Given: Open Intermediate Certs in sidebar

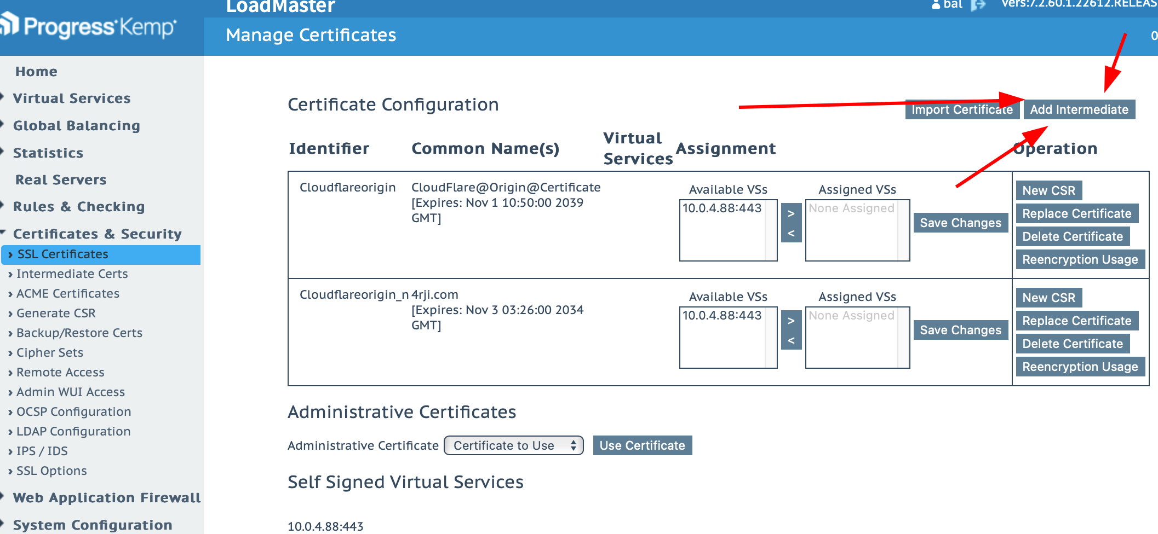Looking at the screenshot, I should pos(72,274).
